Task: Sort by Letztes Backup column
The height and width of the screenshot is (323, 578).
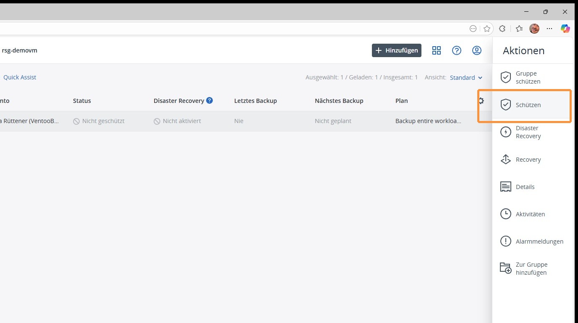Action: pyautogui.click(x=255, y=101)
